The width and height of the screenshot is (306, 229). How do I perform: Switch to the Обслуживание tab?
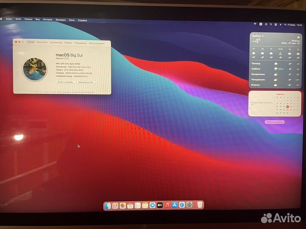coord(96,43)
